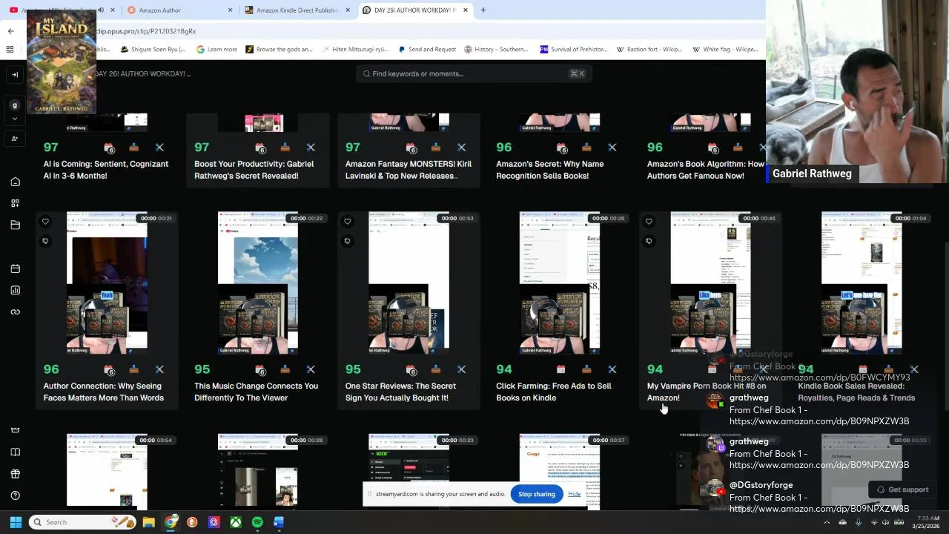Open the book learning sidebar icon
949x534 pixels.
[x=15, y=452]
